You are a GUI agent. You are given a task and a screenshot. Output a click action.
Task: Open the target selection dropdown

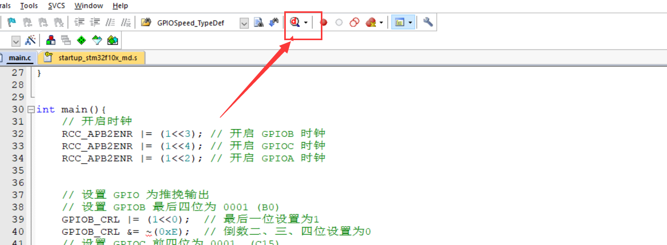15,40
